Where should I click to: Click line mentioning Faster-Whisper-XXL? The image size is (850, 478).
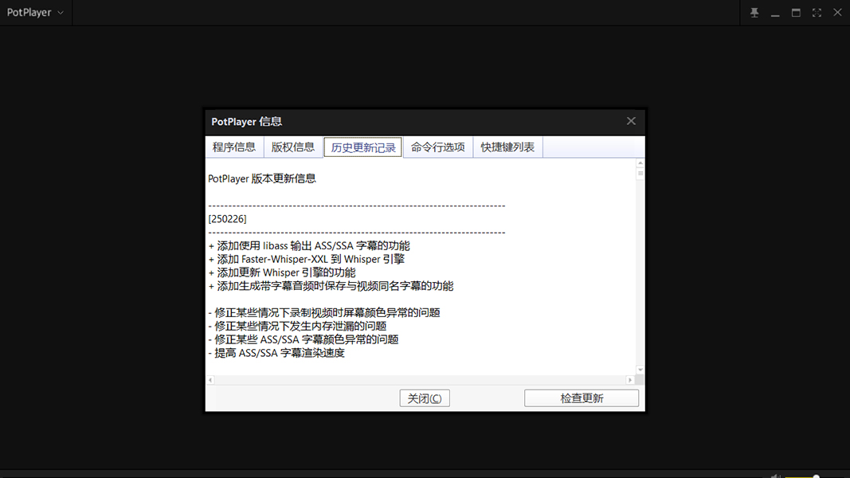(x=306, y=260)
